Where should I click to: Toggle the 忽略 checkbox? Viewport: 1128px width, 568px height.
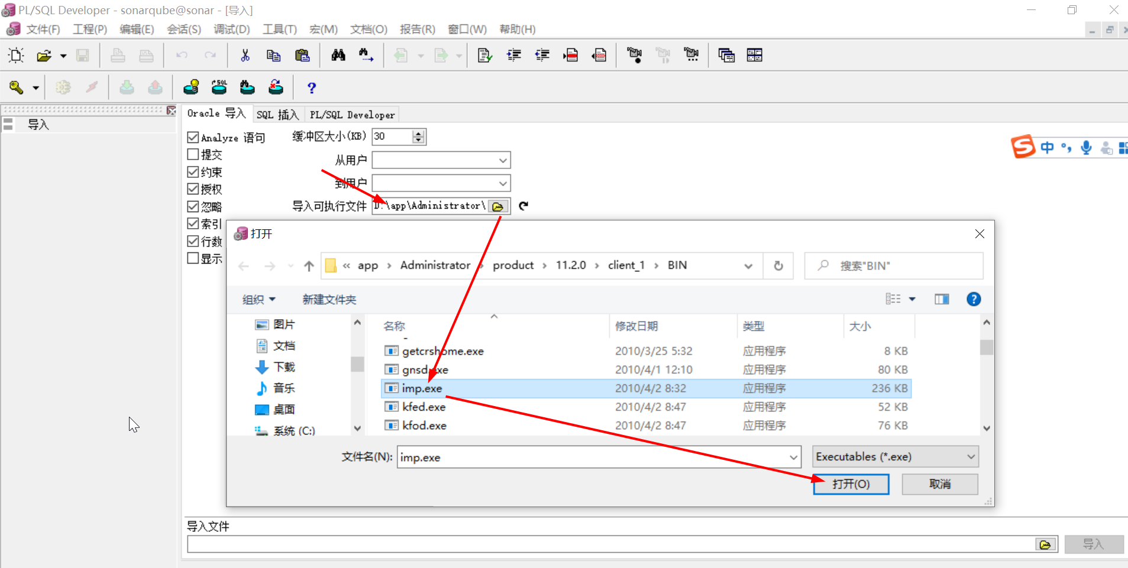pyautogui.click(x=193, y=206)
